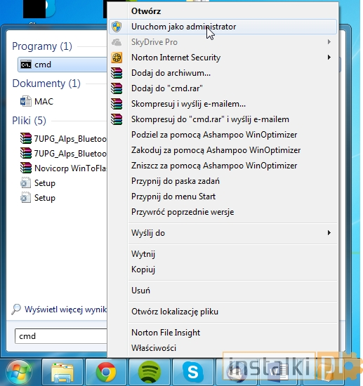The image size is (363, 386).
Task: Expand the Norton Internet Security submenu arrow
Action: point(329,58)
